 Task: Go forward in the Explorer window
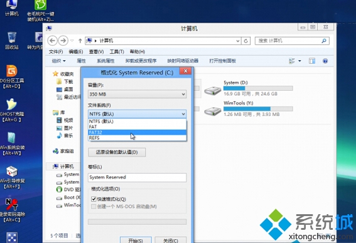pyautogui.click(x=63, y=41)
